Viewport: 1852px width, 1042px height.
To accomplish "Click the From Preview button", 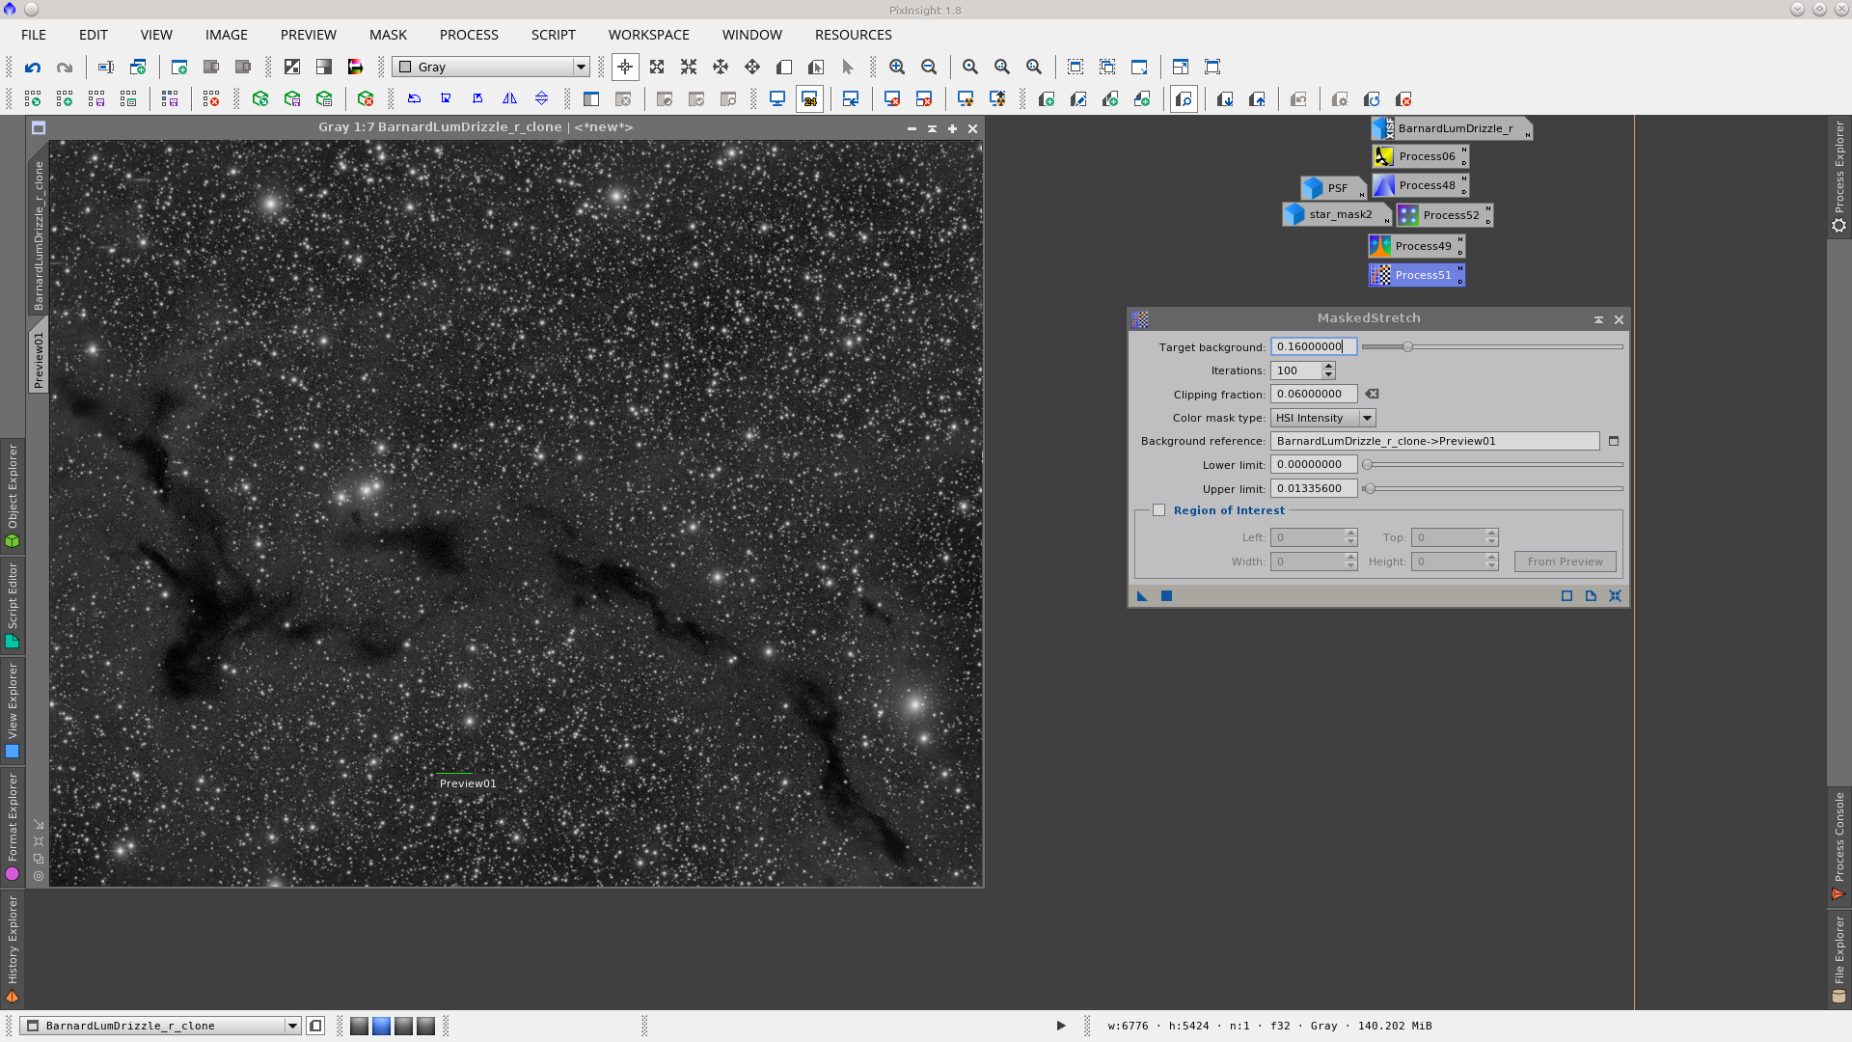I will click(1565, 562).
